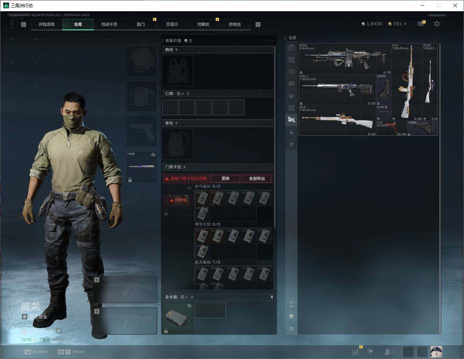
Task: Click the plus next to 191 currency
Action: coord(405,24)
